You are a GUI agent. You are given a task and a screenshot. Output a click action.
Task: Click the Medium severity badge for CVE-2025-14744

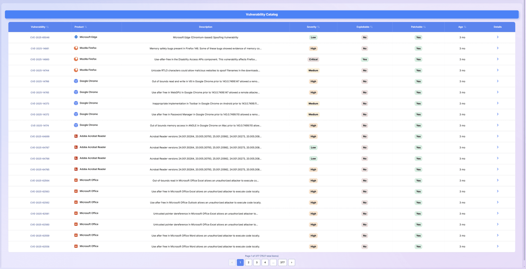pyautogui.click(x=313, y=70)
